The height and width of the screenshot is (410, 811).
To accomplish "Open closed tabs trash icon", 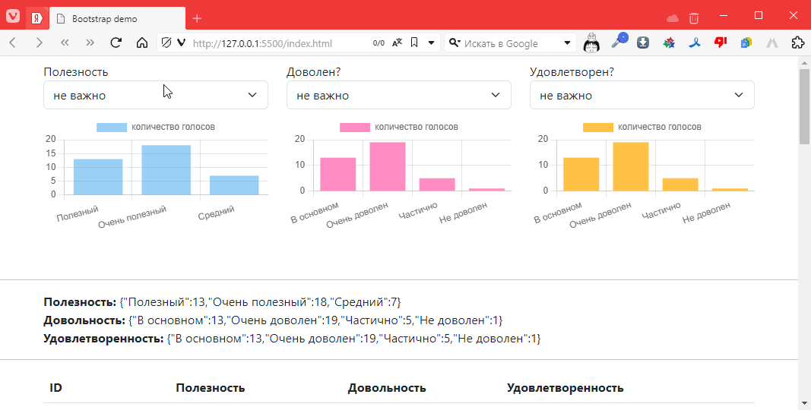I will [x=694, y=18].
